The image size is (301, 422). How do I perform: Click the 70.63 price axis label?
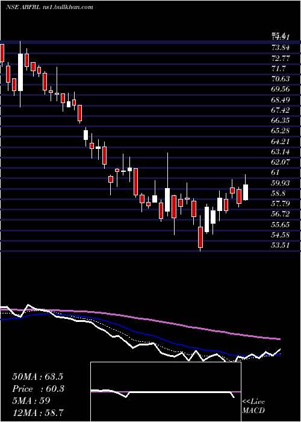(281, 79)
